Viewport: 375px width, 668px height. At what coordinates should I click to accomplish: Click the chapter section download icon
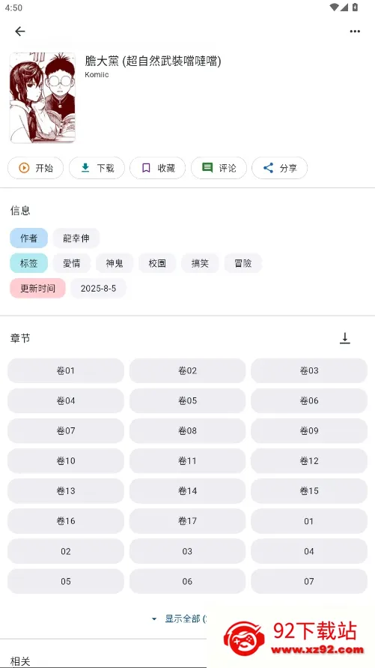point(345,338)
